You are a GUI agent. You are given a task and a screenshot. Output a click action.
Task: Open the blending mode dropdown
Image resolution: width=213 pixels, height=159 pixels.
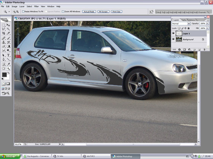pyautogui.click(x=189, y=23)
